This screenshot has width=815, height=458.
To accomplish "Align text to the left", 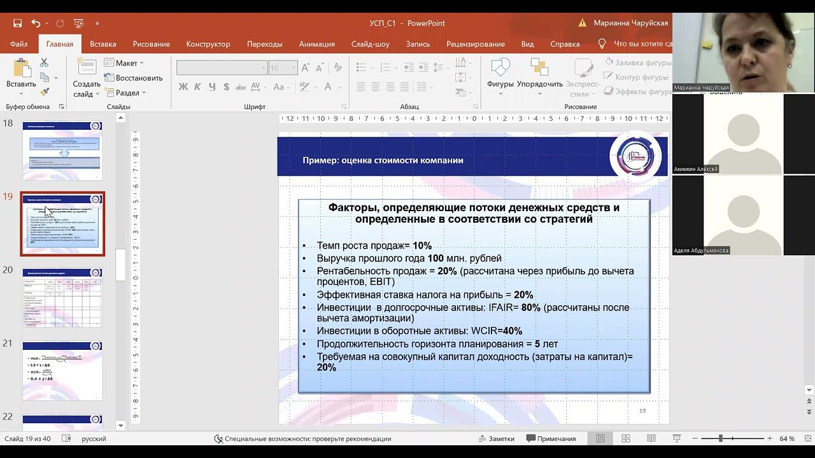I will click(361, 87).
